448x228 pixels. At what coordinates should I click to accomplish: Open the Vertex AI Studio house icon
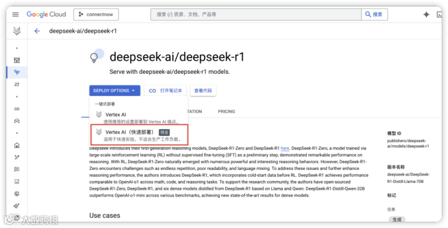point(17,145)
